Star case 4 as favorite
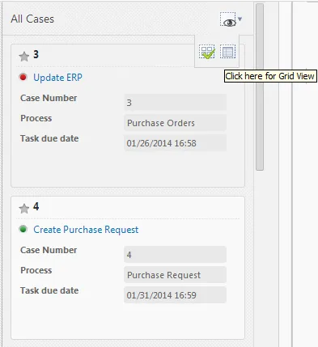 pos(24,209)
